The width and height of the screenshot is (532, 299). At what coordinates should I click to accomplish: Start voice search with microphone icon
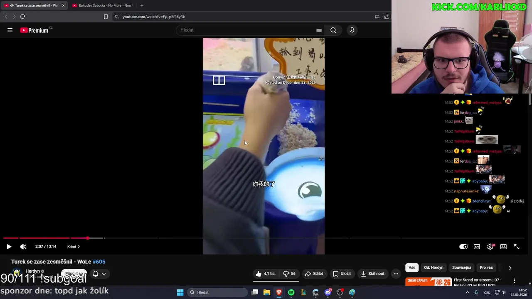click(x=352, y=30)
